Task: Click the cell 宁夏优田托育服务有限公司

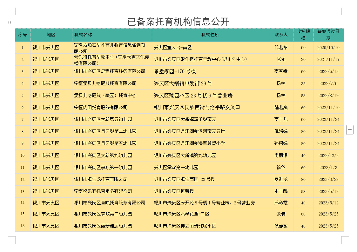Action: point(101,108)
